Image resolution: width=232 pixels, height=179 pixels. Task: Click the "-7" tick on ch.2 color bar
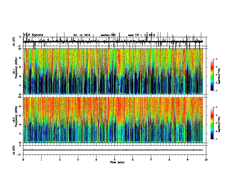(216, 139)
